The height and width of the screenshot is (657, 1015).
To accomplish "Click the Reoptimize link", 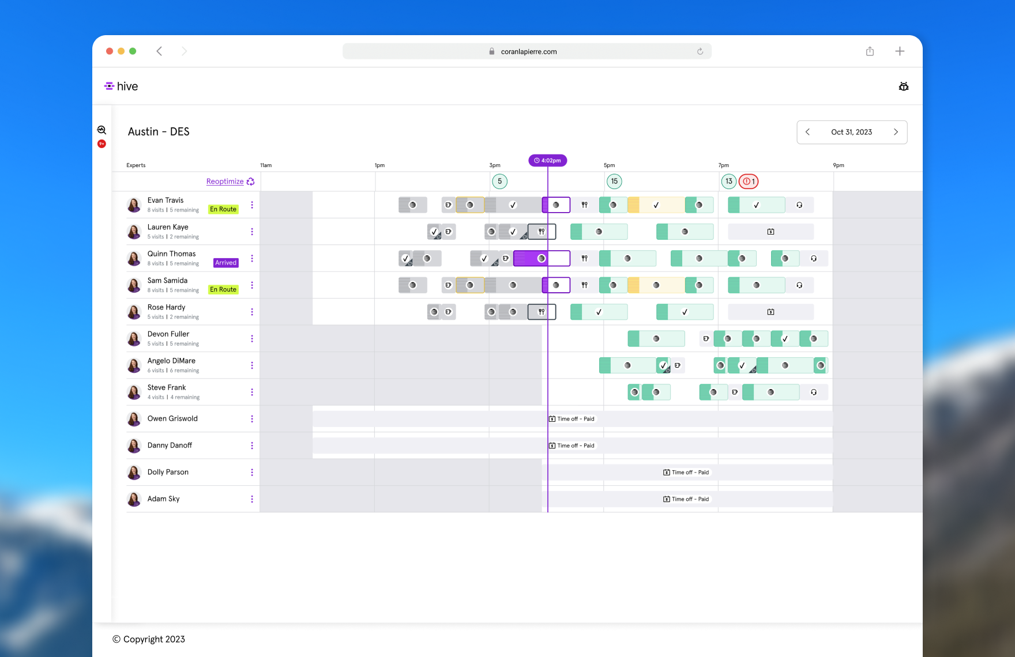I will [225, 182].
